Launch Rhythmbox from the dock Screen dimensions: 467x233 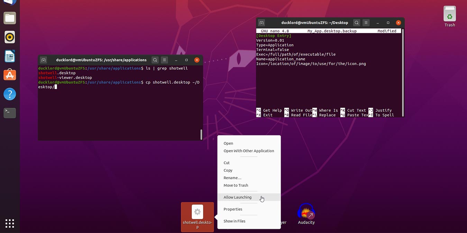pos(9,37)
